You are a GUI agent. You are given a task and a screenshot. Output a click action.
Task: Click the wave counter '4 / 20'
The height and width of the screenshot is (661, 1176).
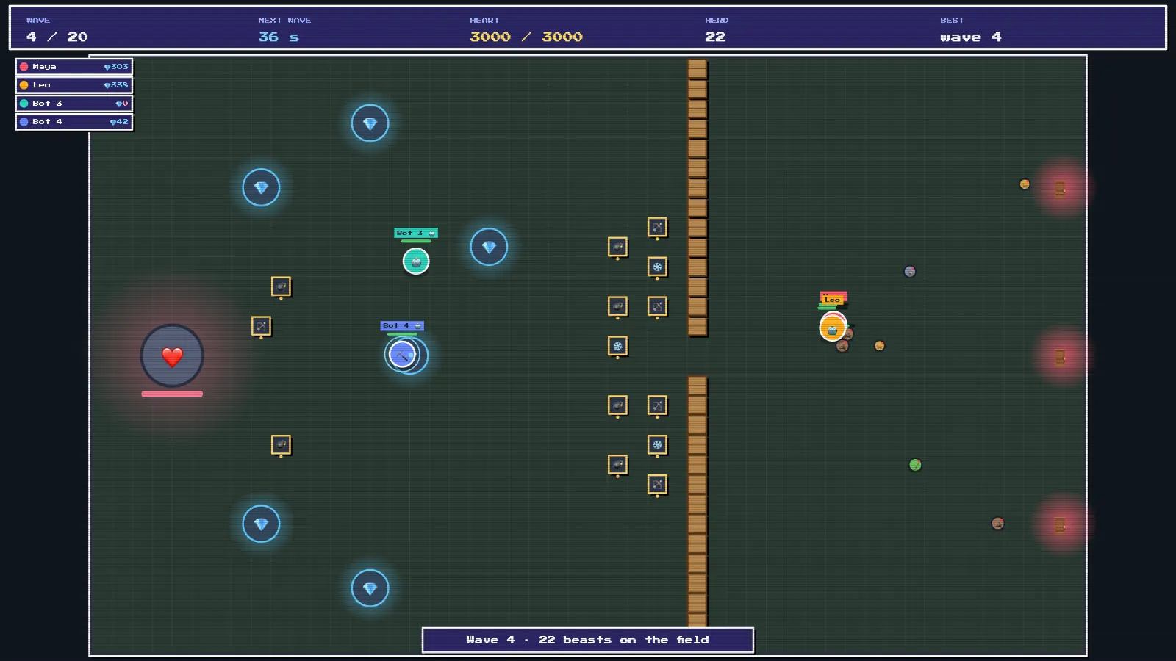click(57, 37)
